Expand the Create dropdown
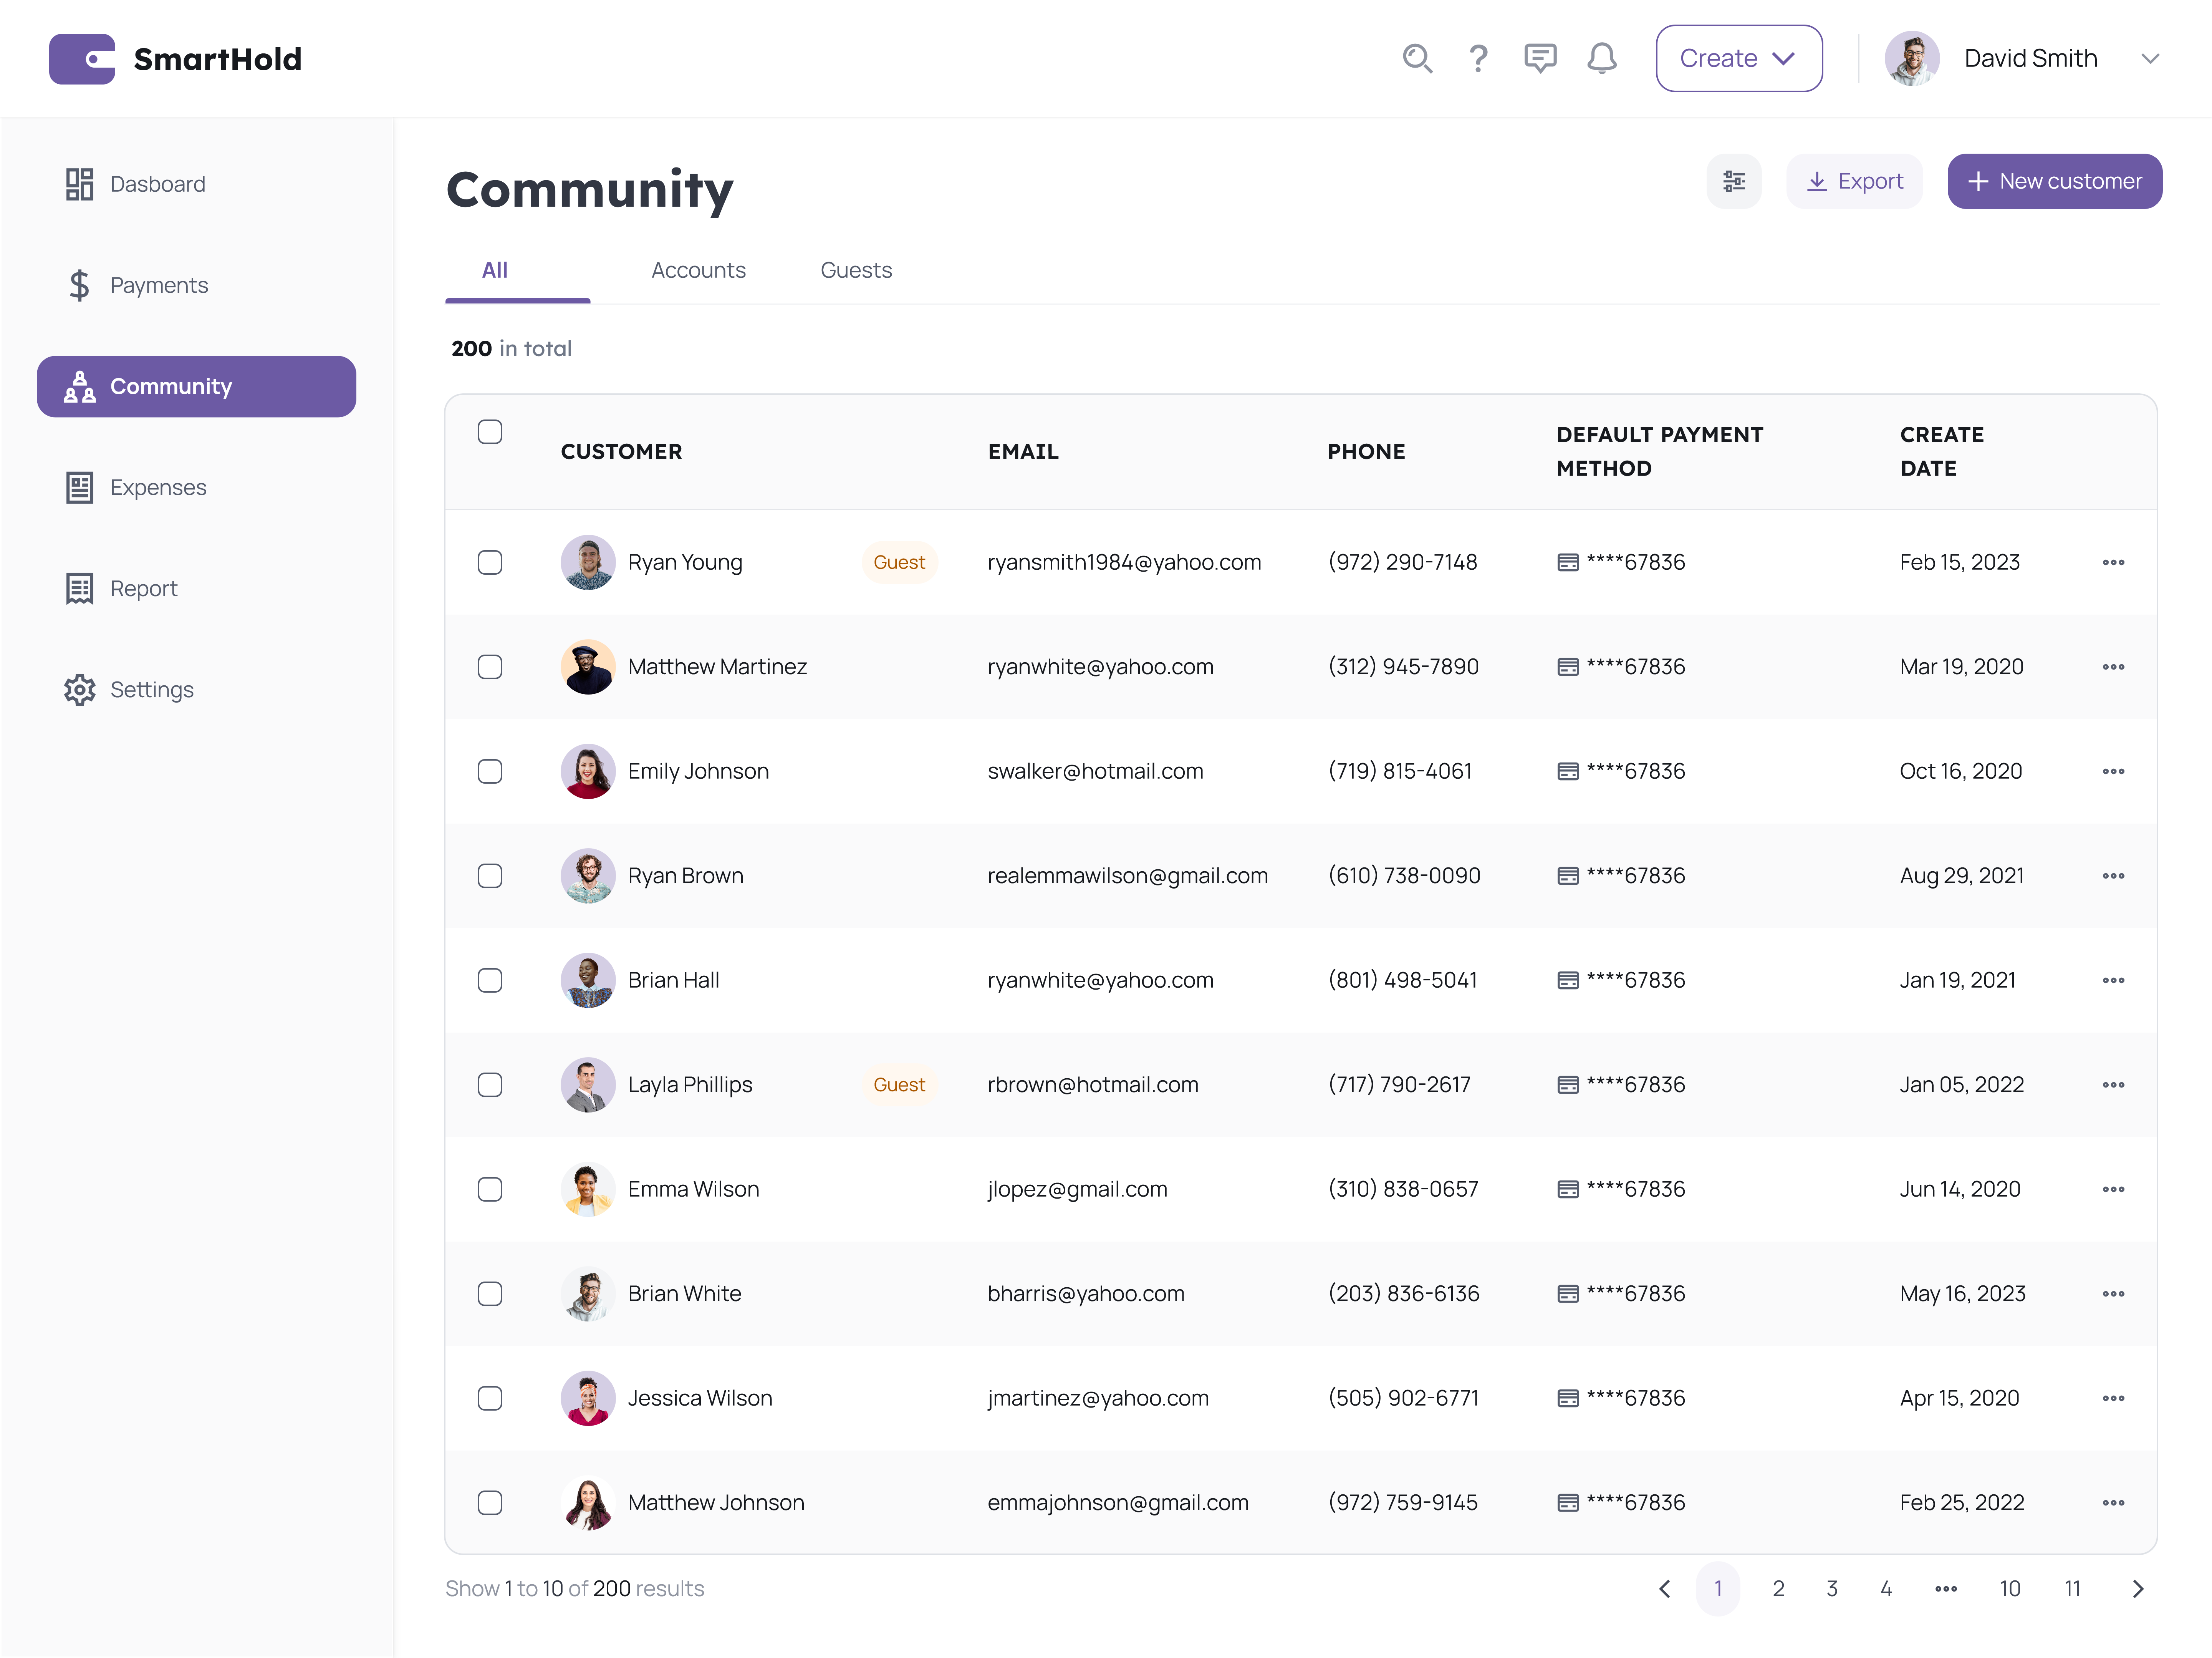This screenshot has width=2212, height=1658. [x=1738, y=58]
